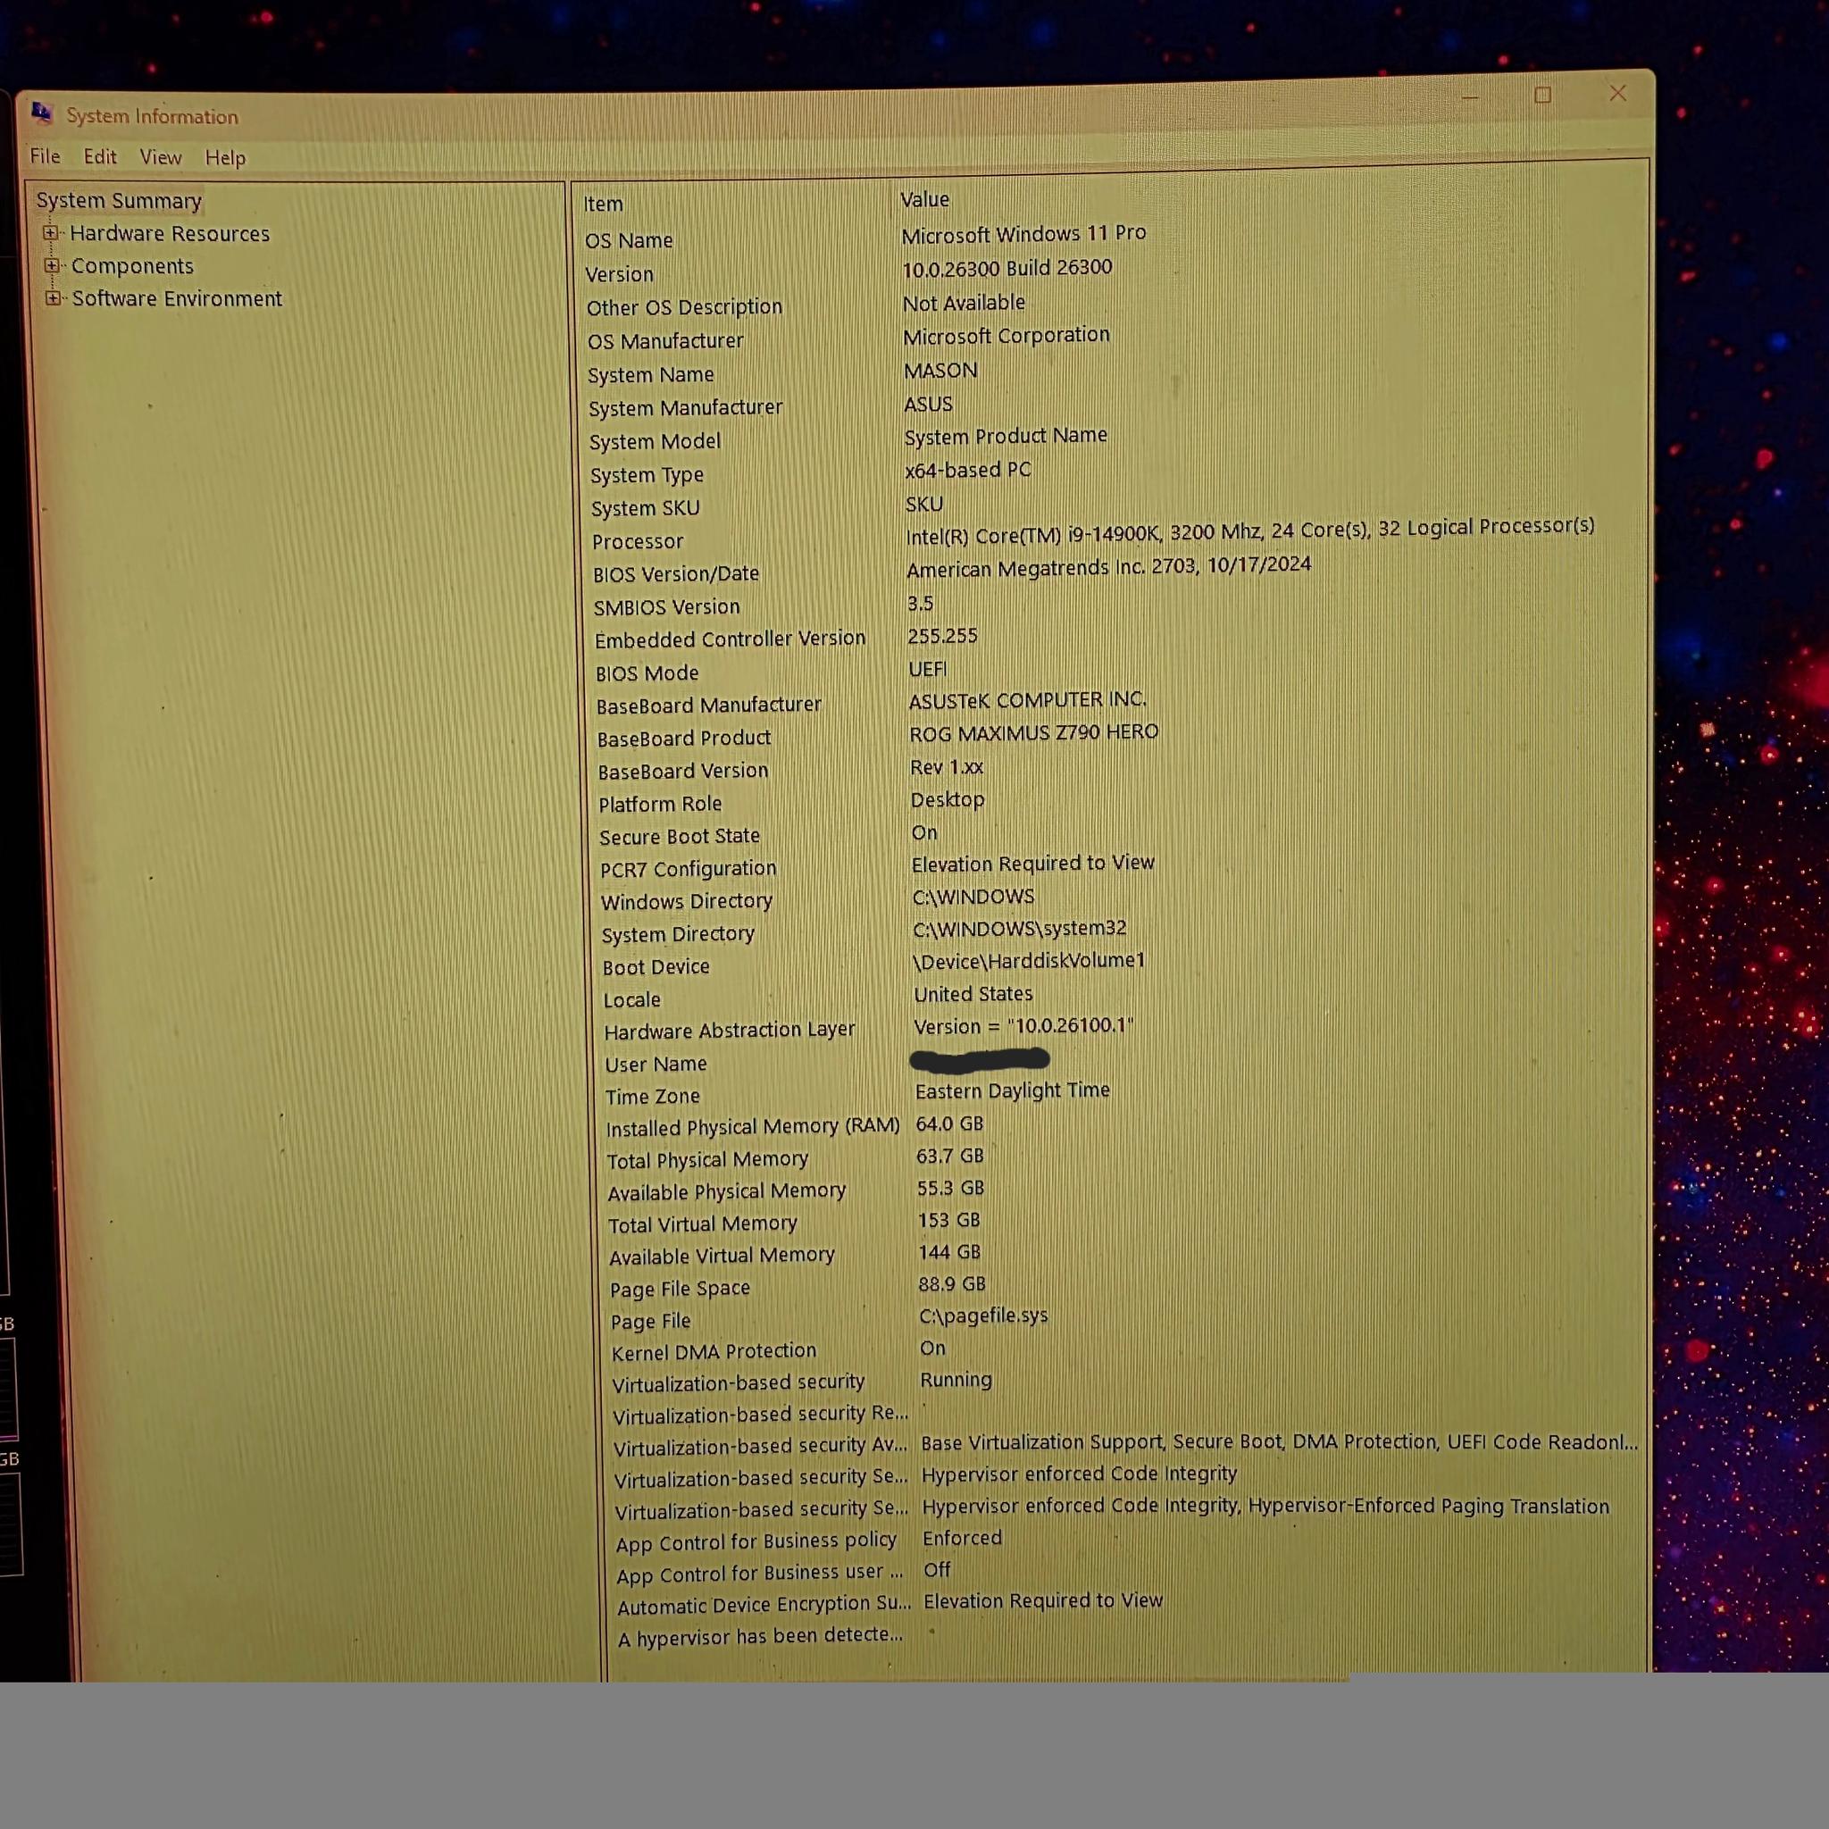The height and width of the screenshot is (1829, 1829).
Task: Click the Processor row label
Action: [637, 541]
